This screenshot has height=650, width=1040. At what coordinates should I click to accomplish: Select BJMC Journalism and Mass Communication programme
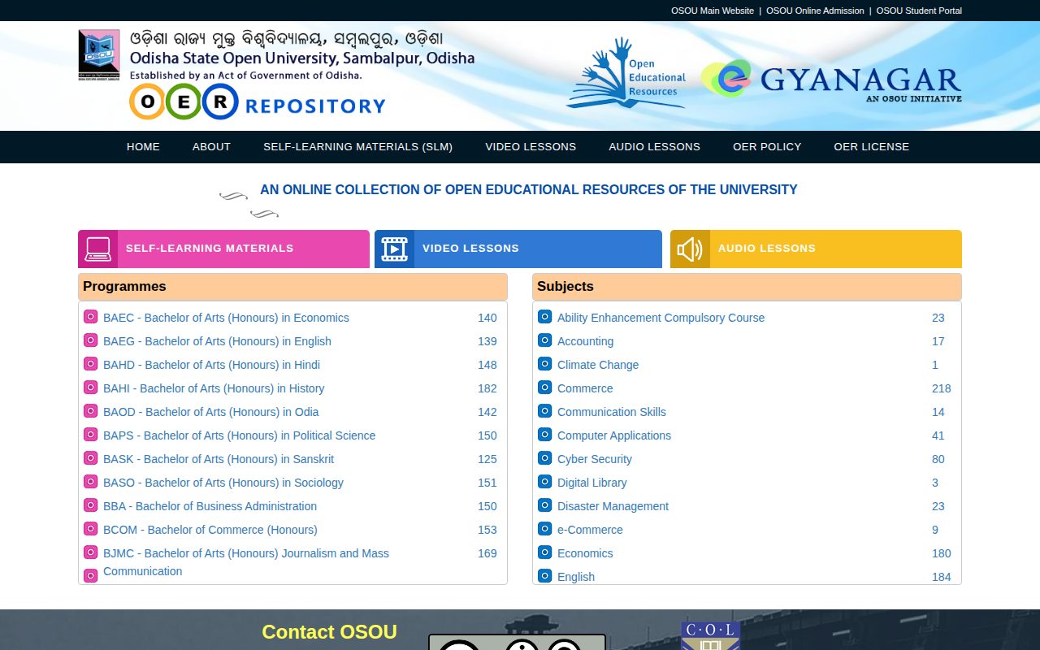tap(246, 562)
